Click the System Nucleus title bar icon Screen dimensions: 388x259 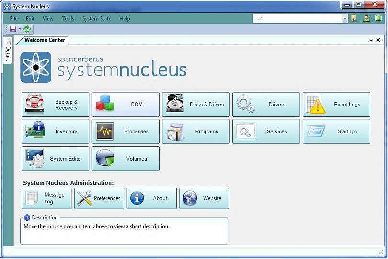(x=7, y=6)
